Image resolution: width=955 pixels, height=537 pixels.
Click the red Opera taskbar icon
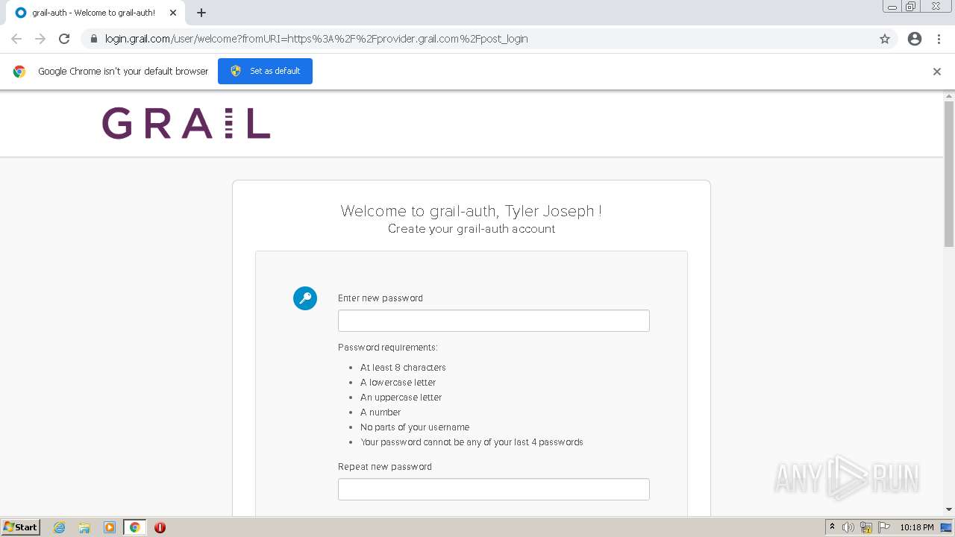[x=160, y=527]
